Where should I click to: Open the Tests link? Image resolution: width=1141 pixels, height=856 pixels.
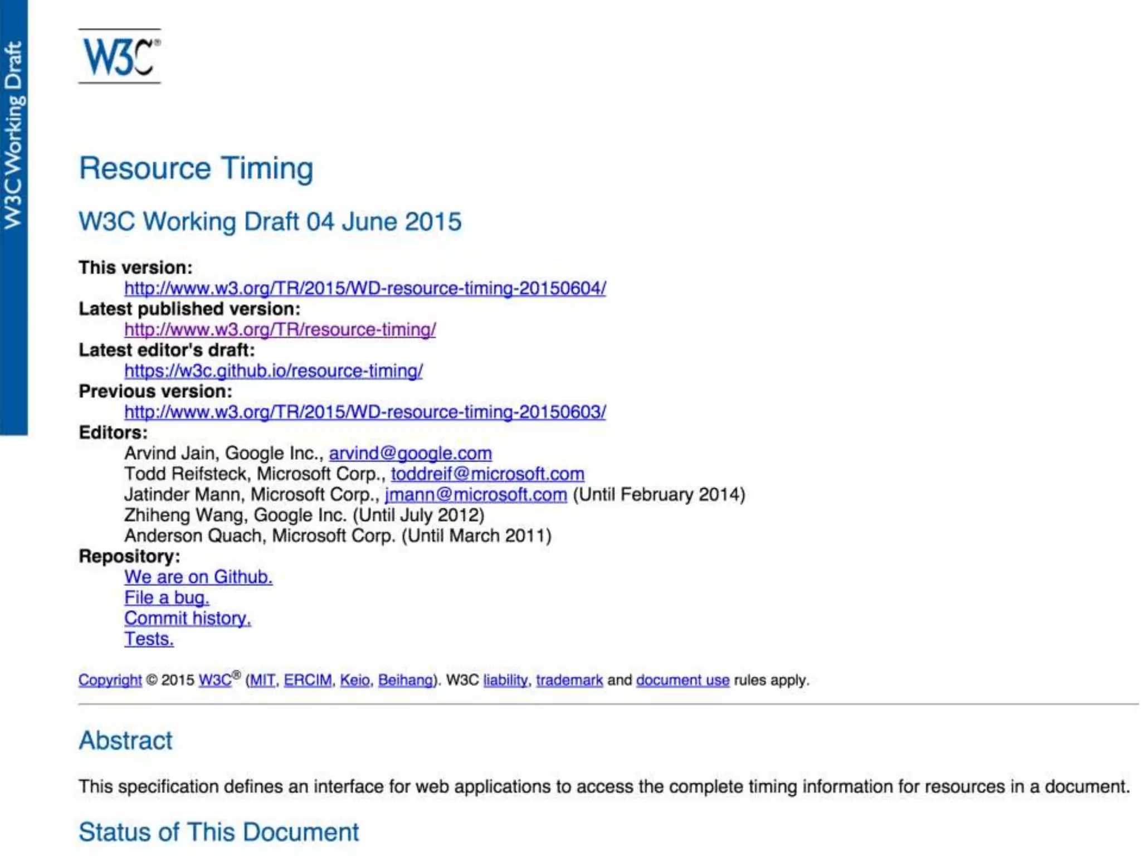click(x=149, y=639)
